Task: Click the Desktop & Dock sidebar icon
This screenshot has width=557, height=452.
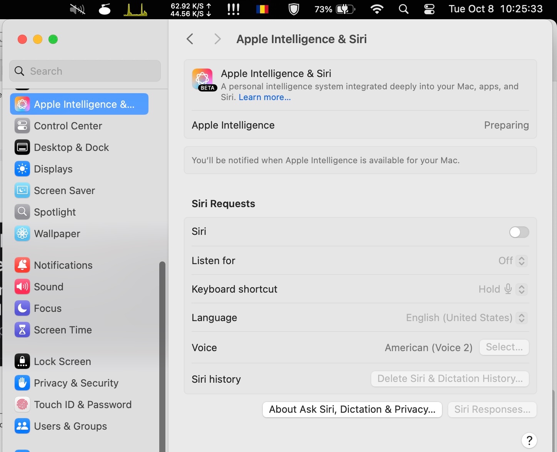Action: point(22,147)
